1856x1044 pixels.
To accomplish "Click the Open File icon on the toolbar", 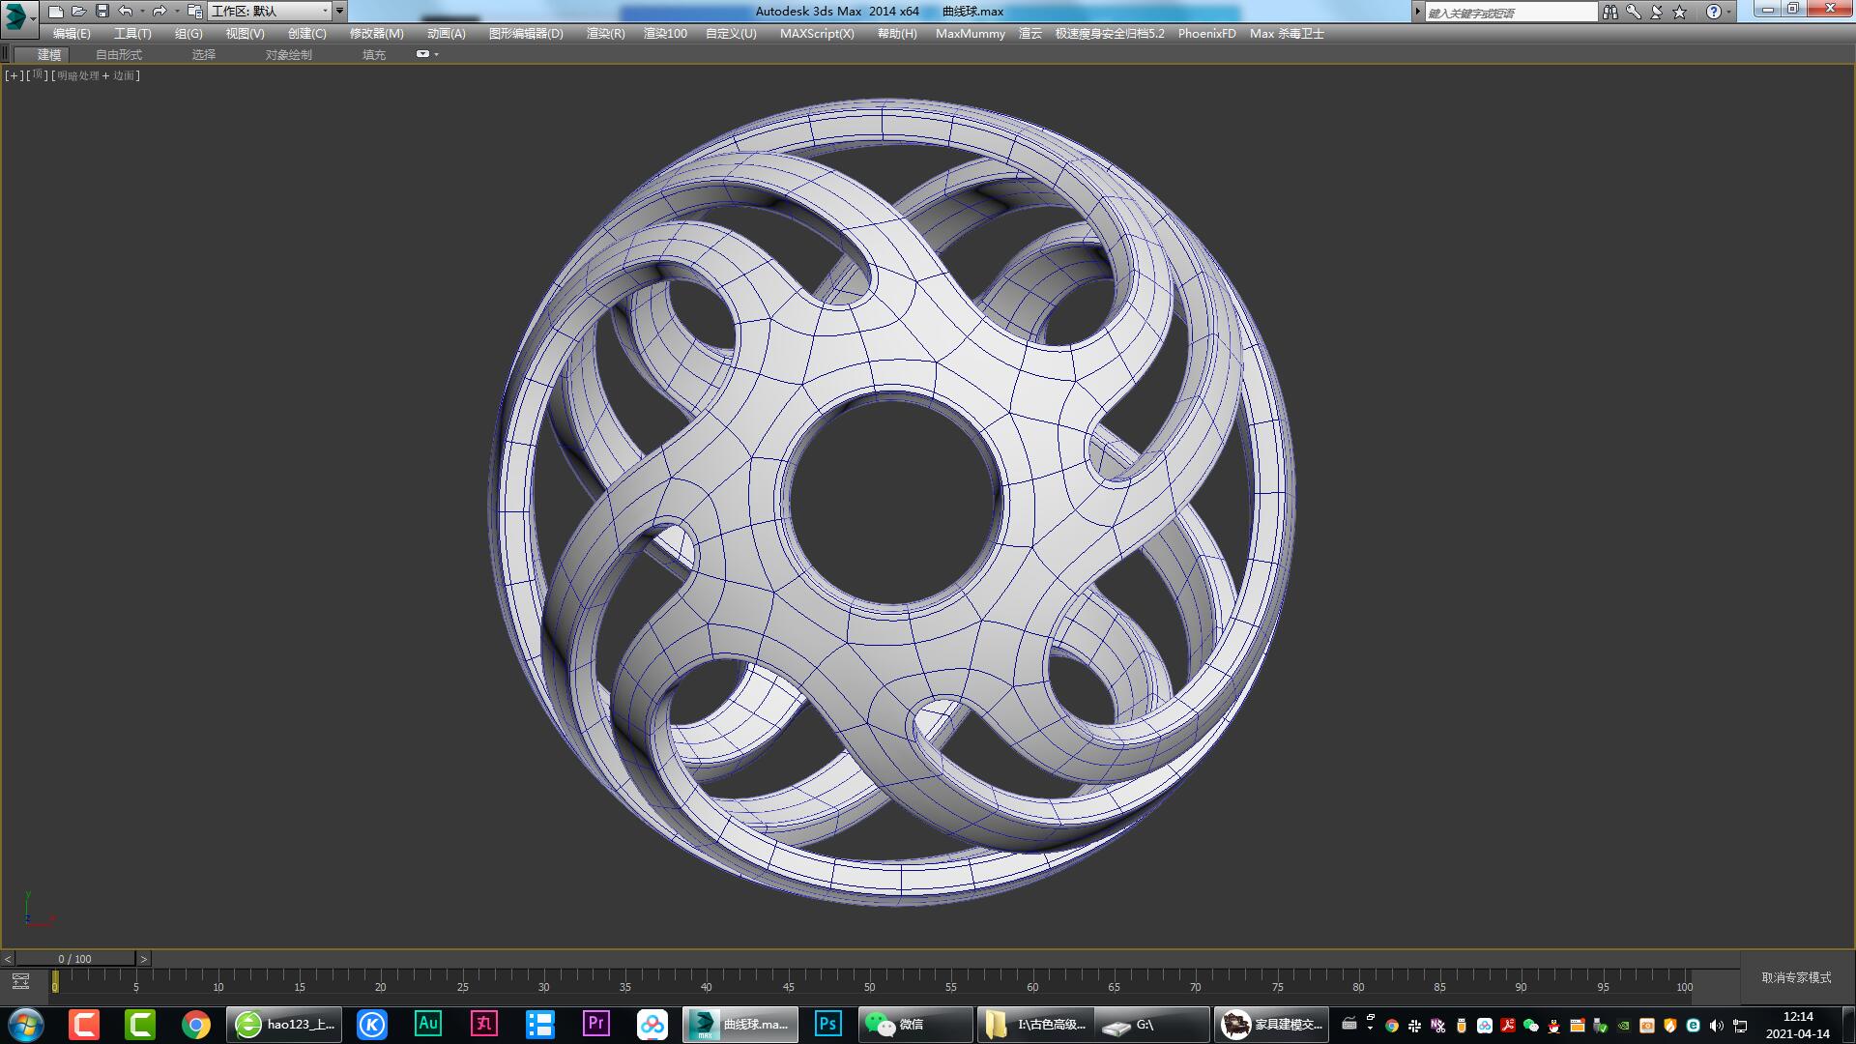I will coord(78,11).
